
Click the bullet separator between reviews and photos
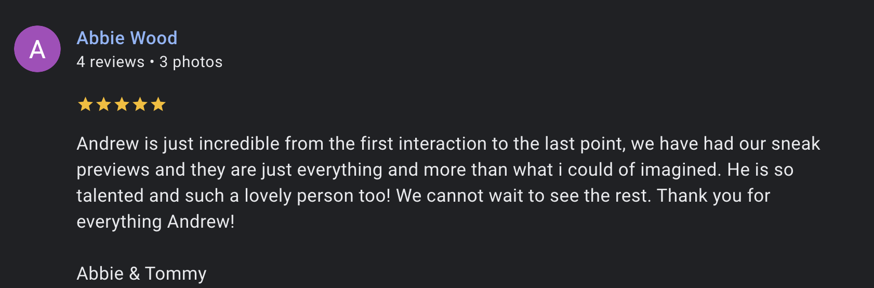[x=152, y=62]
